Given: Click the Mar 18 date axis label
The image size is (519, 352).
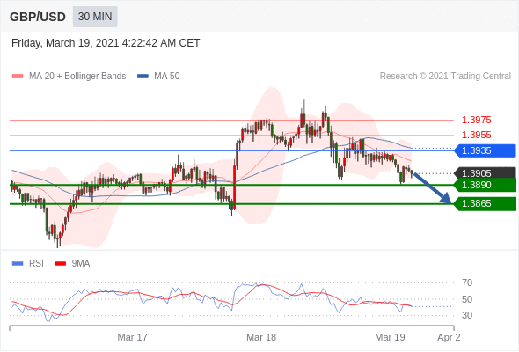Looking at the screenshot, I should tap(261, 337).
